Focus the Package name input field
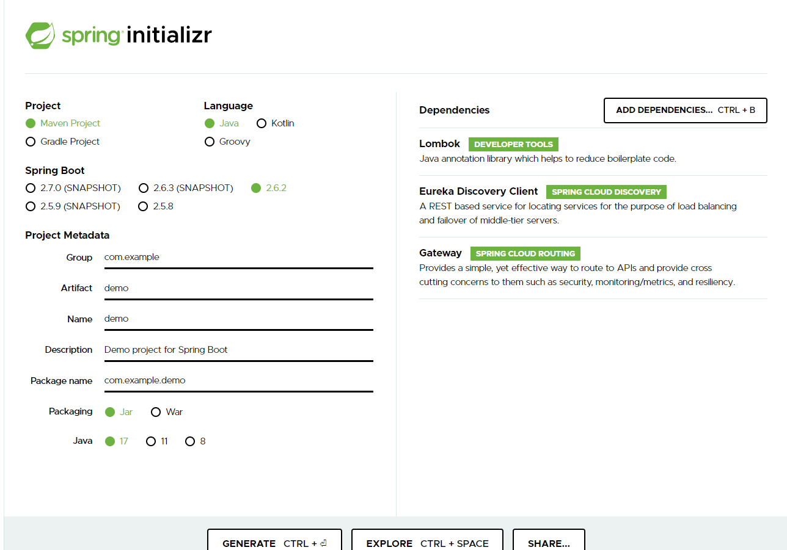 click(x=238, y=380)
